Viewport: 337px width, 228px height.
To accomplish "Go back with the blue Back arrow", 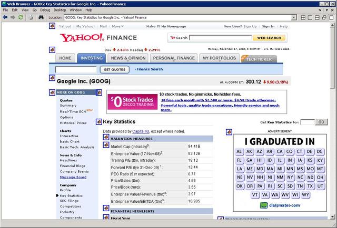I will point(5,17).
